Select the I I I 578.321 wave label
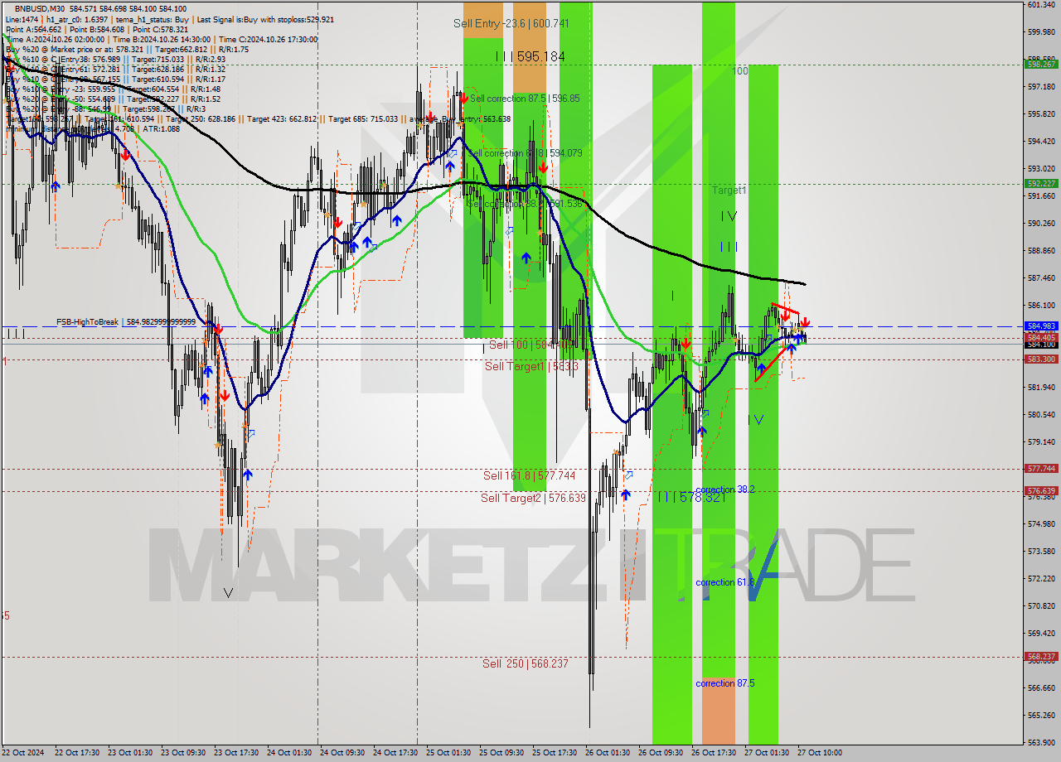This screenshot has width=1061, height=762. (x=691, y=496)
